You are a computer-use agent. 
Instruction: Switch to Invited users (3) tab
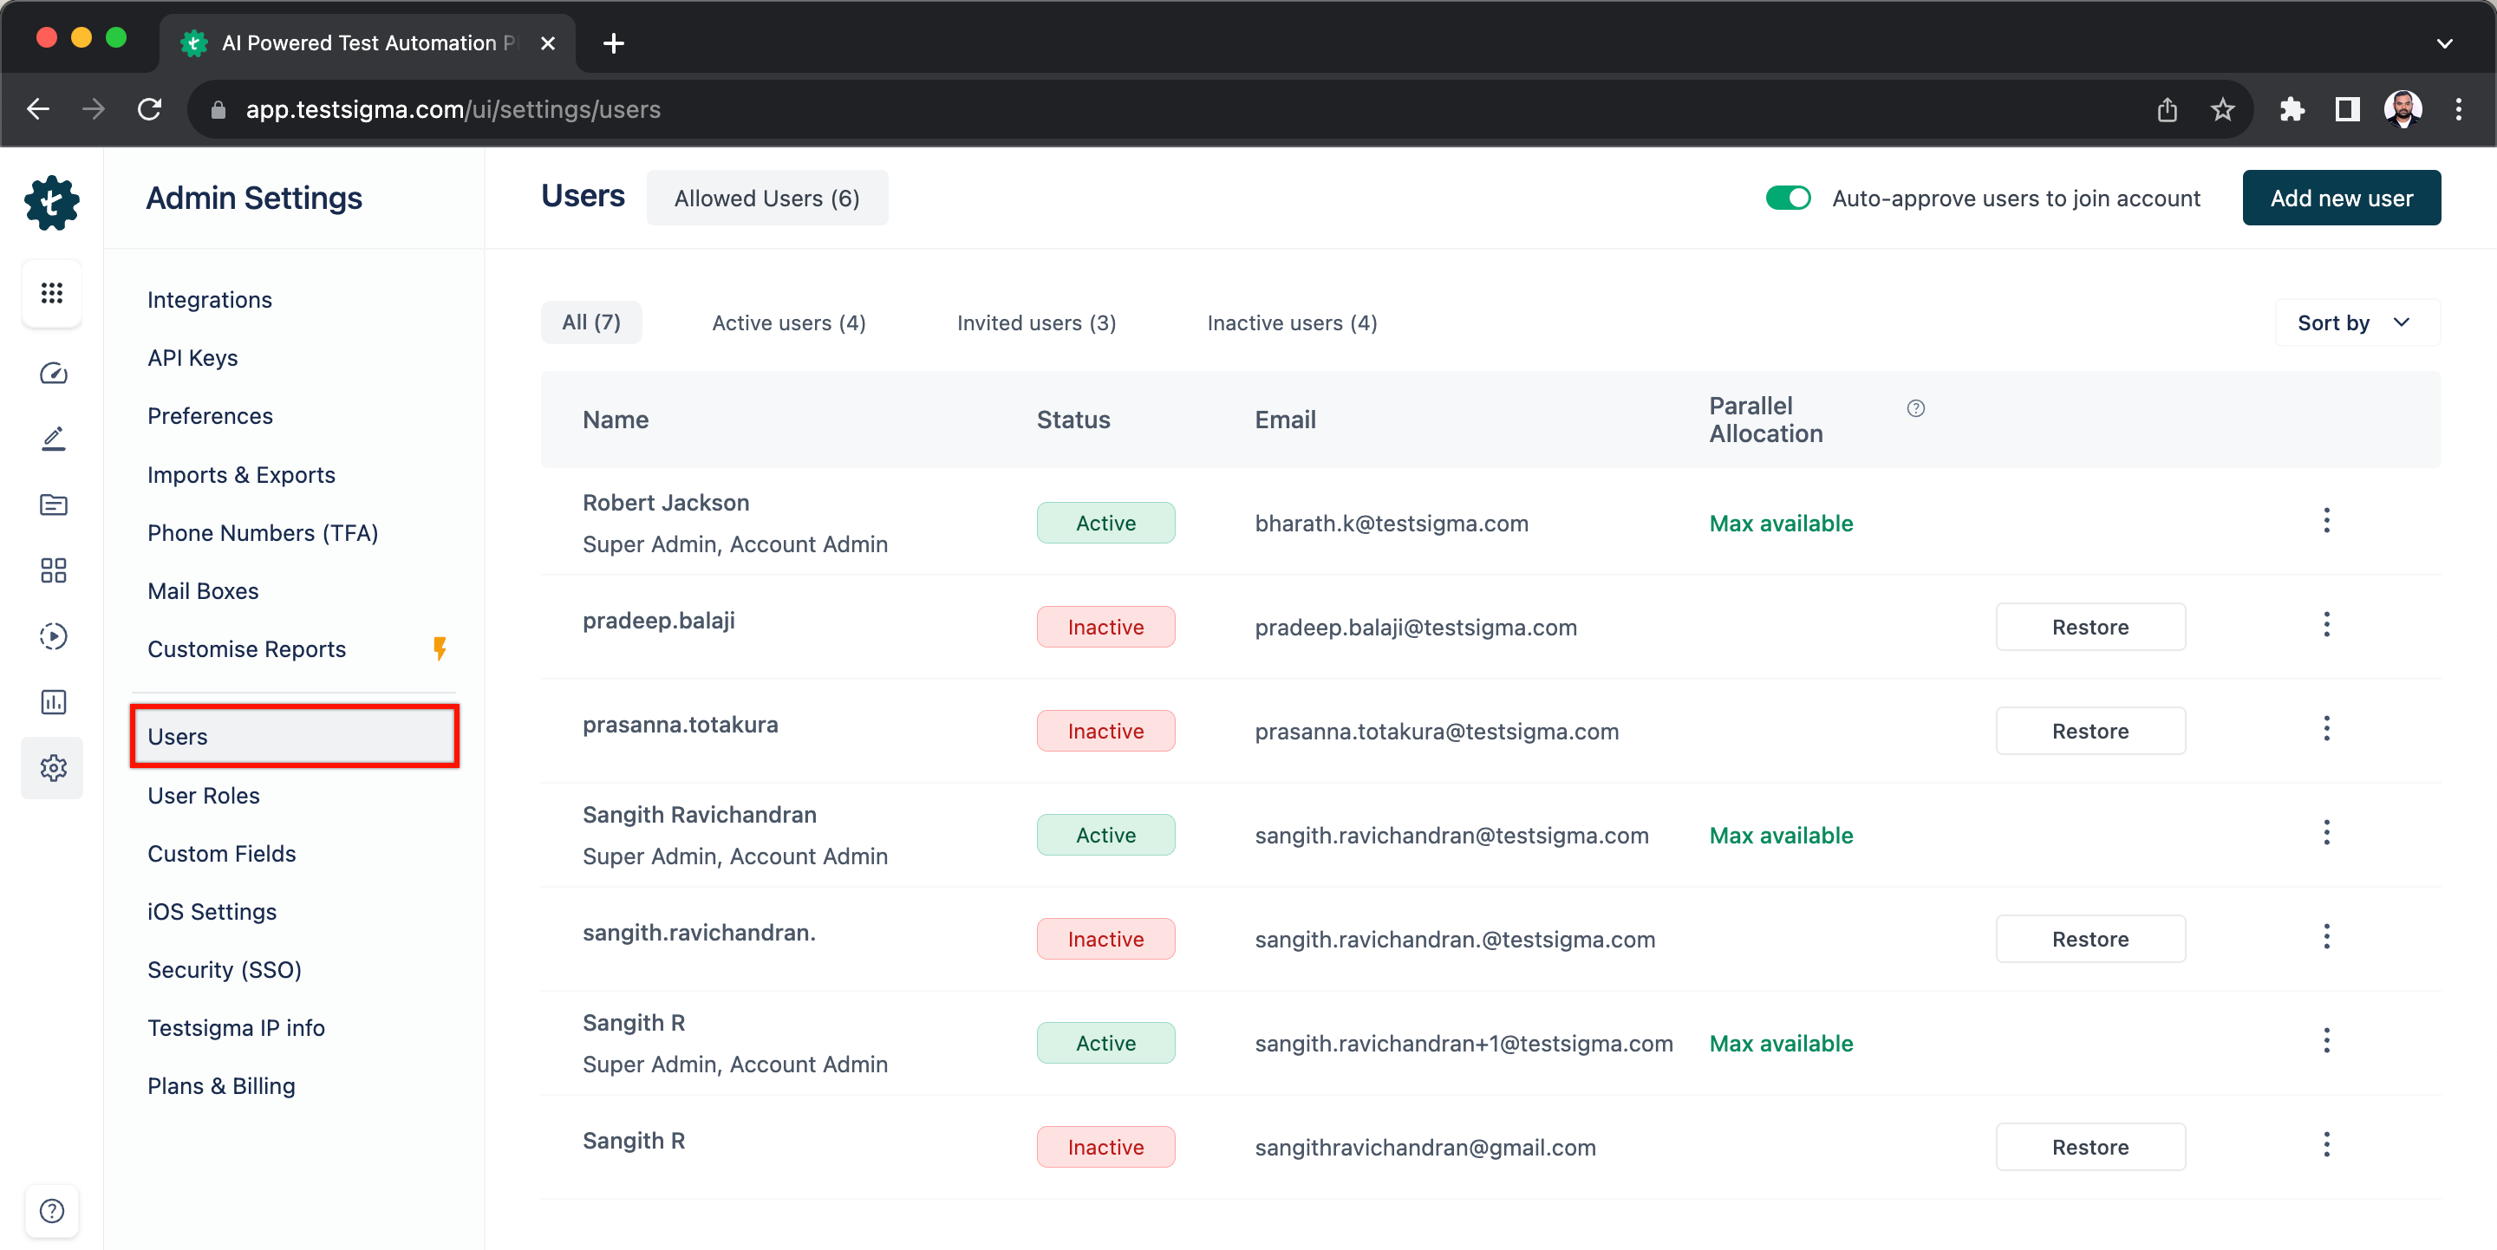point(1036,322)
